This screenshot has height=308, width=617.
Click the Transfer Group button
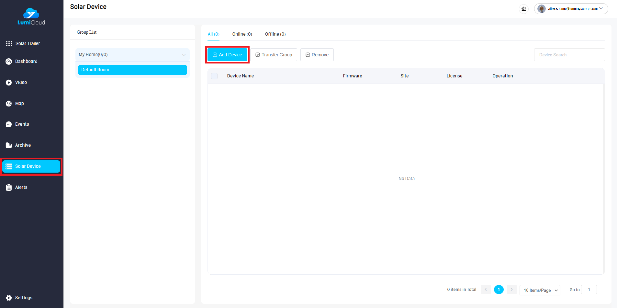[x=274, y=55]
